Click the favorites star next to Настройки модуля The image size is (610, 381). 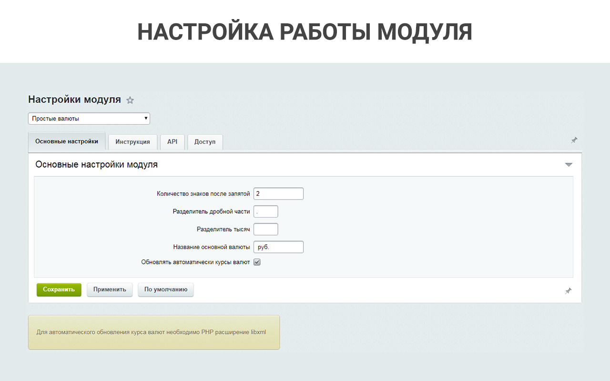coord(130,100)
